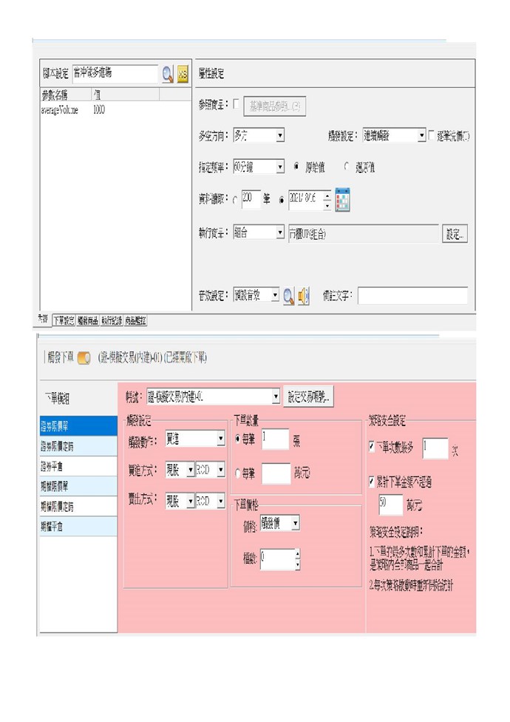Choose the 200 筆 data-read radio button
The image size is (510, 722).
click(236, 200)
